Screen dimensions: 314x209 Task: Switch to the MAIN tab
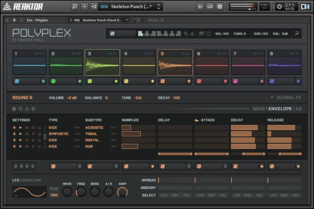(x=258, y=109)
